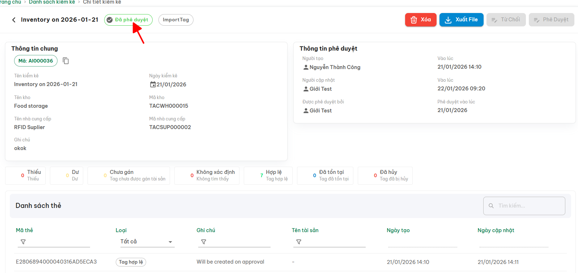Image resolution: width=578 pixels, height=273 pixels.
Task: Export data with Xuất File button
Action: pos(461,20)
